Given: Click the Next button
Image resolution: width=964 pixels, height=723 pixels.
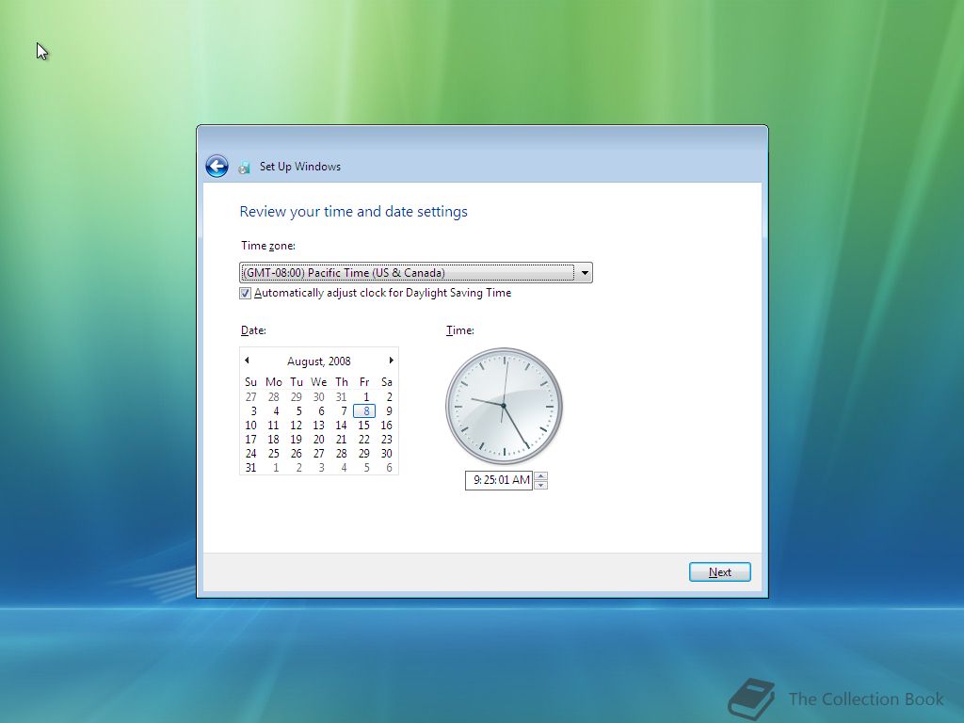Looking at the screenshot, I should pyautogui.click(x=720, y=572).
